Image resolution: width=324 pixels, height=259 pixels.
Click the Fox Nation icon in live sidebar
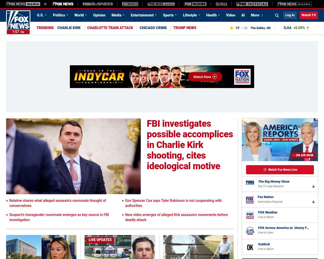250,200
